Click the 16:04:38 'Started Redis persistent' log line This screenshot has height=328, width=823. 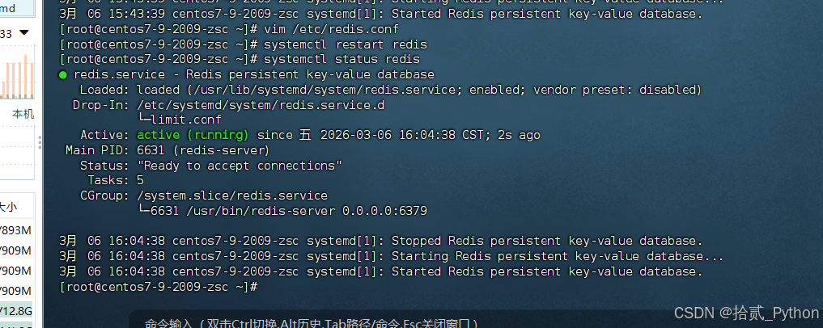380,272
